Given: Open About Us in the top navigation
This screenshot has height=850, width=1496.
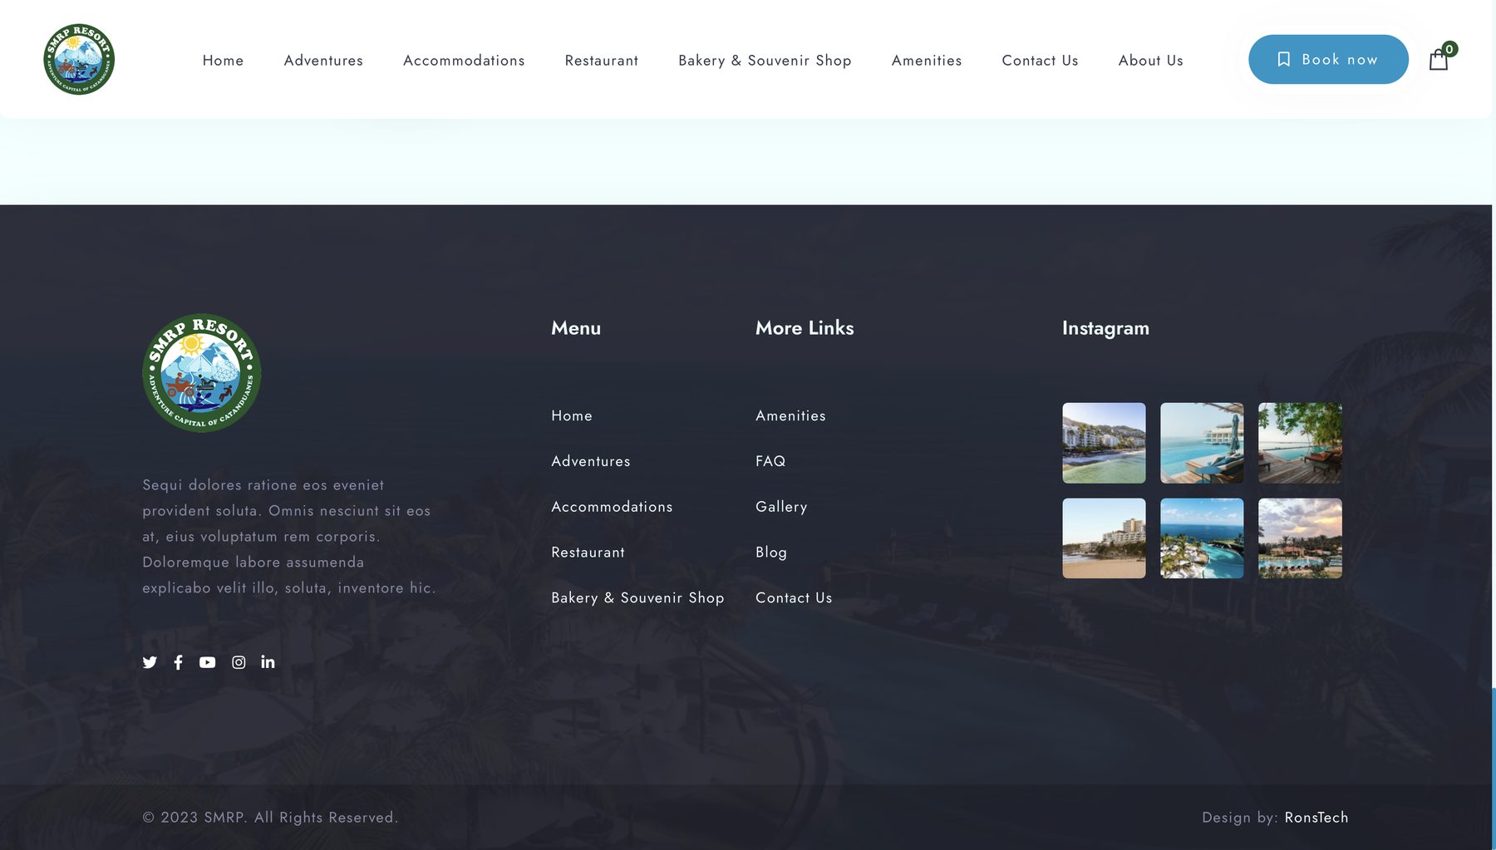Looking at the screenshot, I should 1150,61.
